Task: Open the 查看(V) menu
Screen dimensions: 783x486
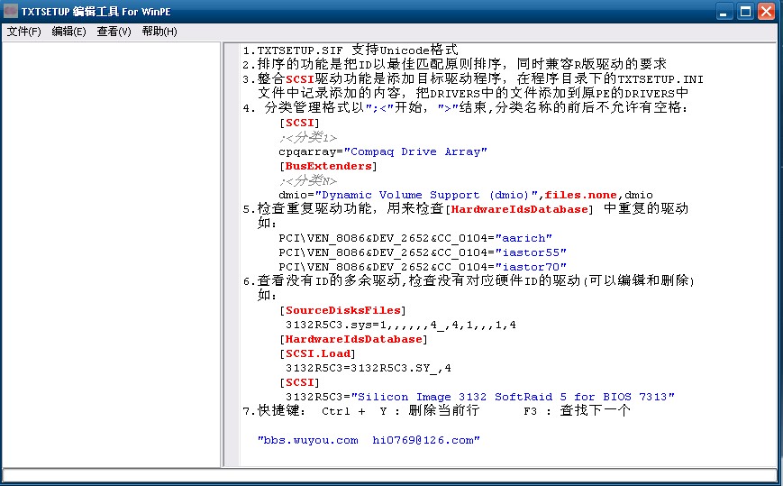Action: [x=114, y=32]
